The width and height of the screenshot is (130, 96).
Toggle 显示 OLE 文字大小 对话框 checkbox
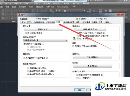click(78, 33)
